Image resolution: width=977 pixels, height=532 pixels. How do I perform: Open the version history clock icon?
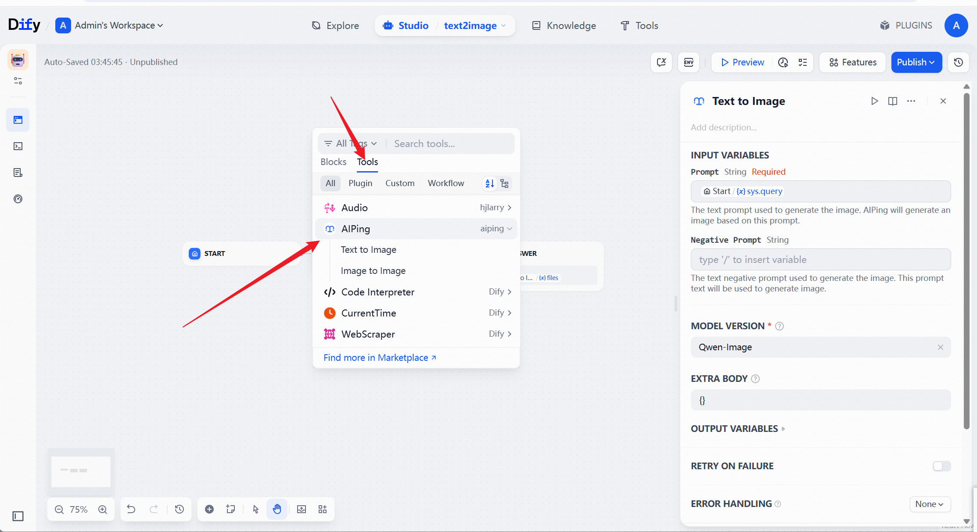(x=959, y=62)
